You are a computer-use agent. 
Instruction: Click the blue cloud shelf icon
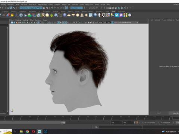117,15
